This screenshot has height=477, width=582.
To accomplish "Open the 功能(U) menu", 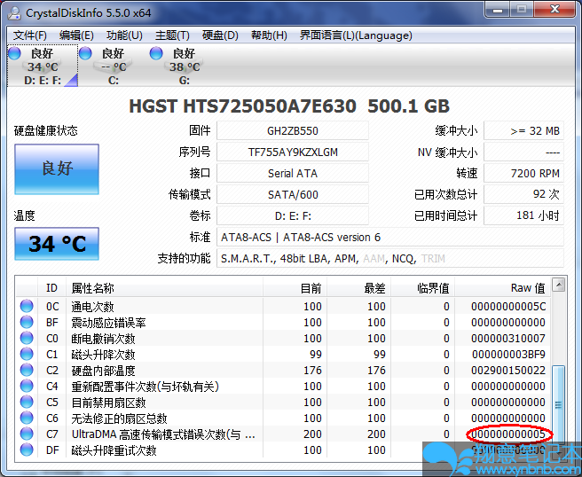I will tap(124, 35).
